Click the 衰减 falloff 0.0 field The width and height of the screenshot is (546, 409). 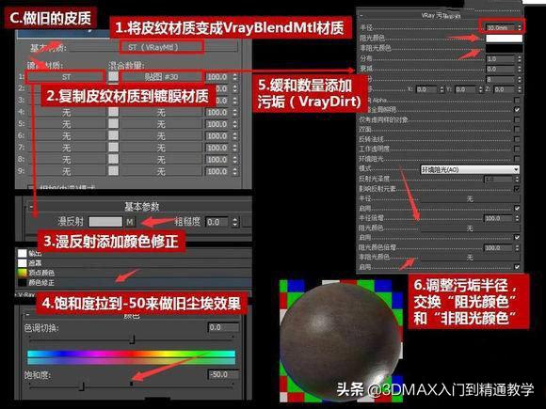pos(500,70)
